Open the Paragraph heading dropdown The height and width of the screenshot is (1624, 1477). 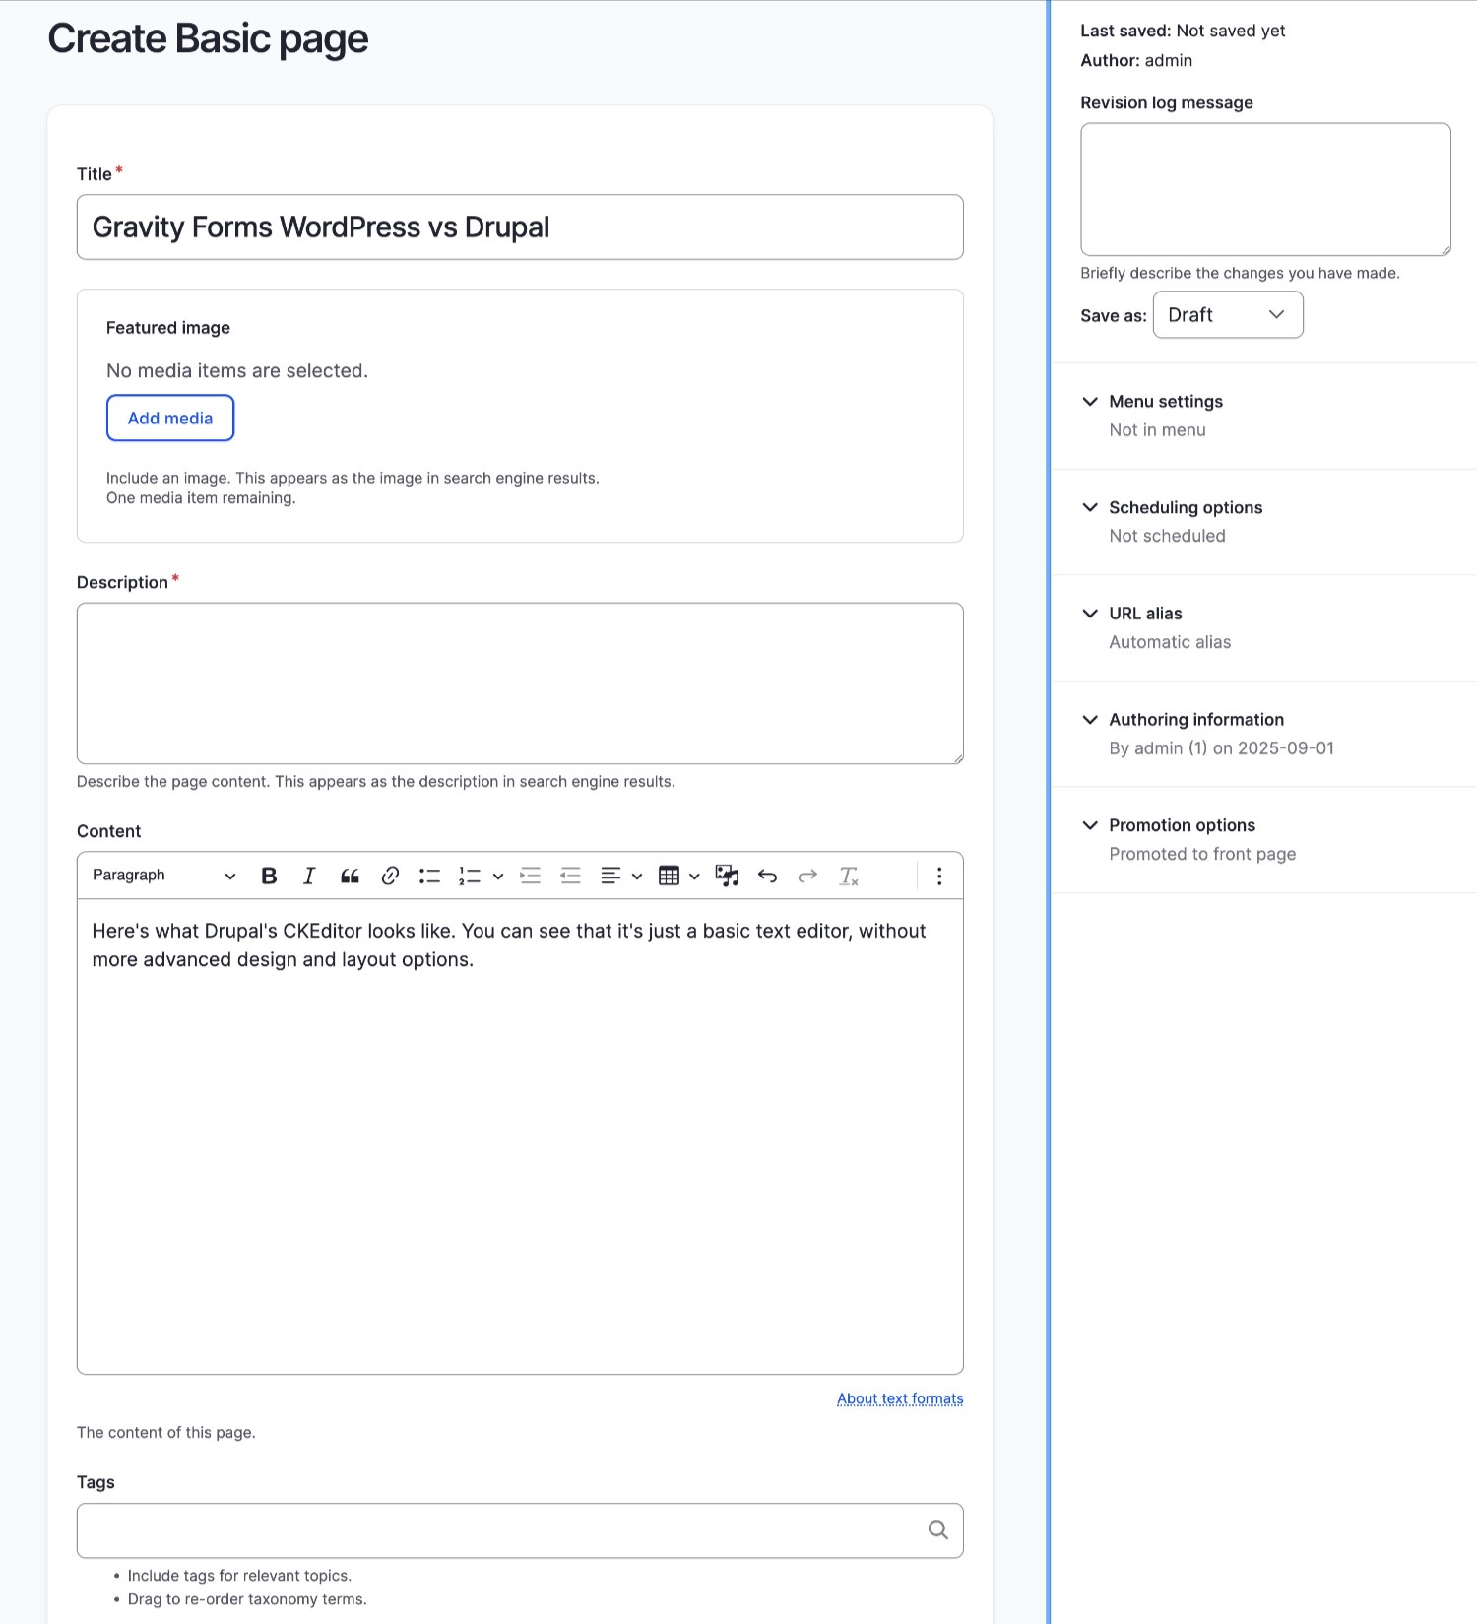(x=163, y=876)
